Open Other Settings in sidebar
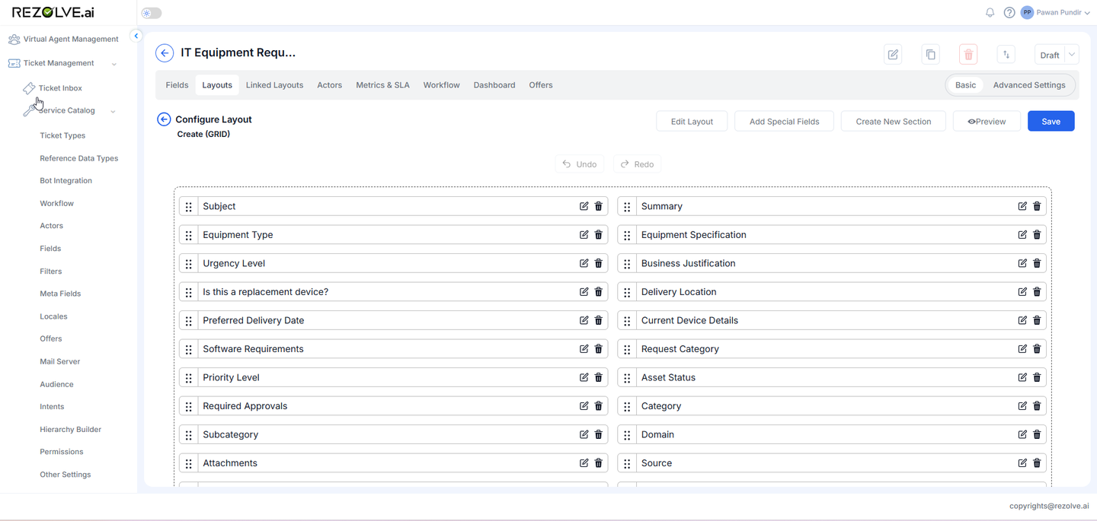 point(66,475)
